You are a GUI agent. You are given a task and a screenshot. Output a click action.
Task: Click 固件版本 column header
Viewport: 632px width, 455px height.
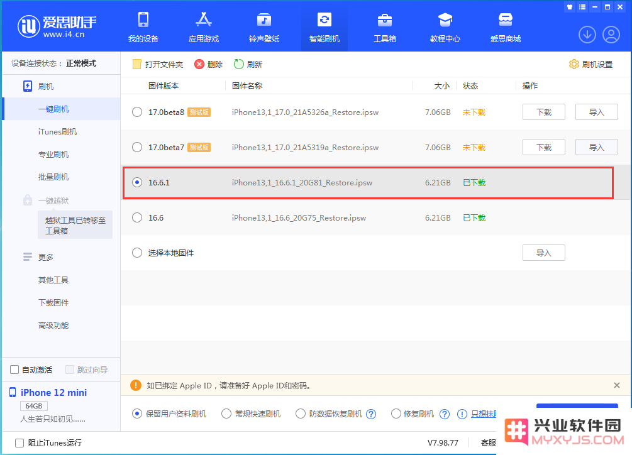click(x=164, y=85)
